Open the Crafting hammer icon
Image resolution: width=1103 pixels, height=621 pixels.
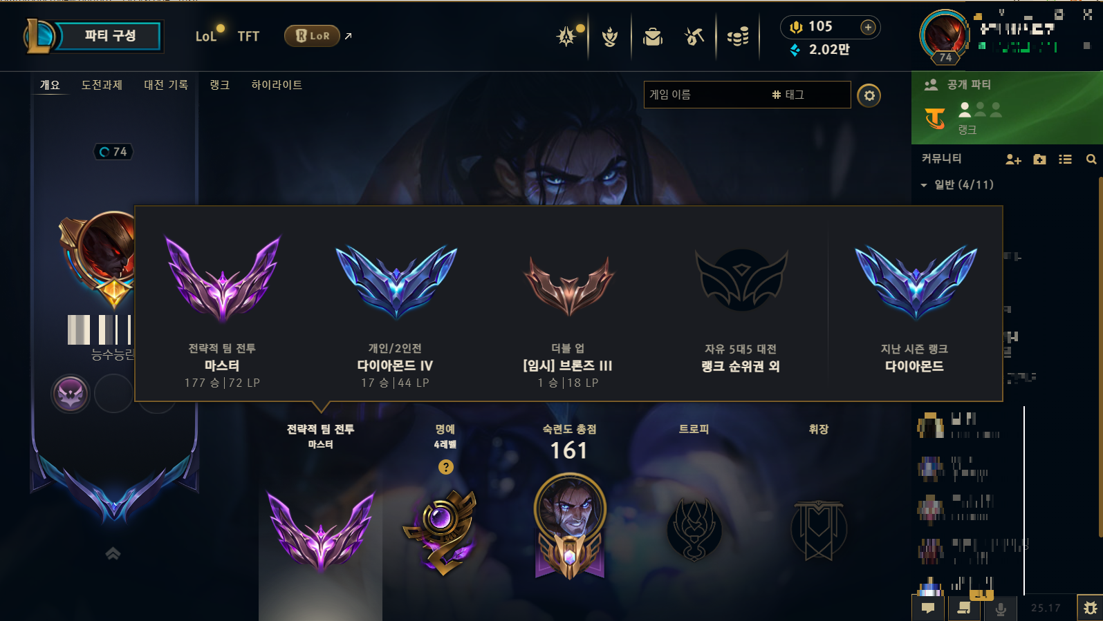pyautogui.click(x=694, y=37)
